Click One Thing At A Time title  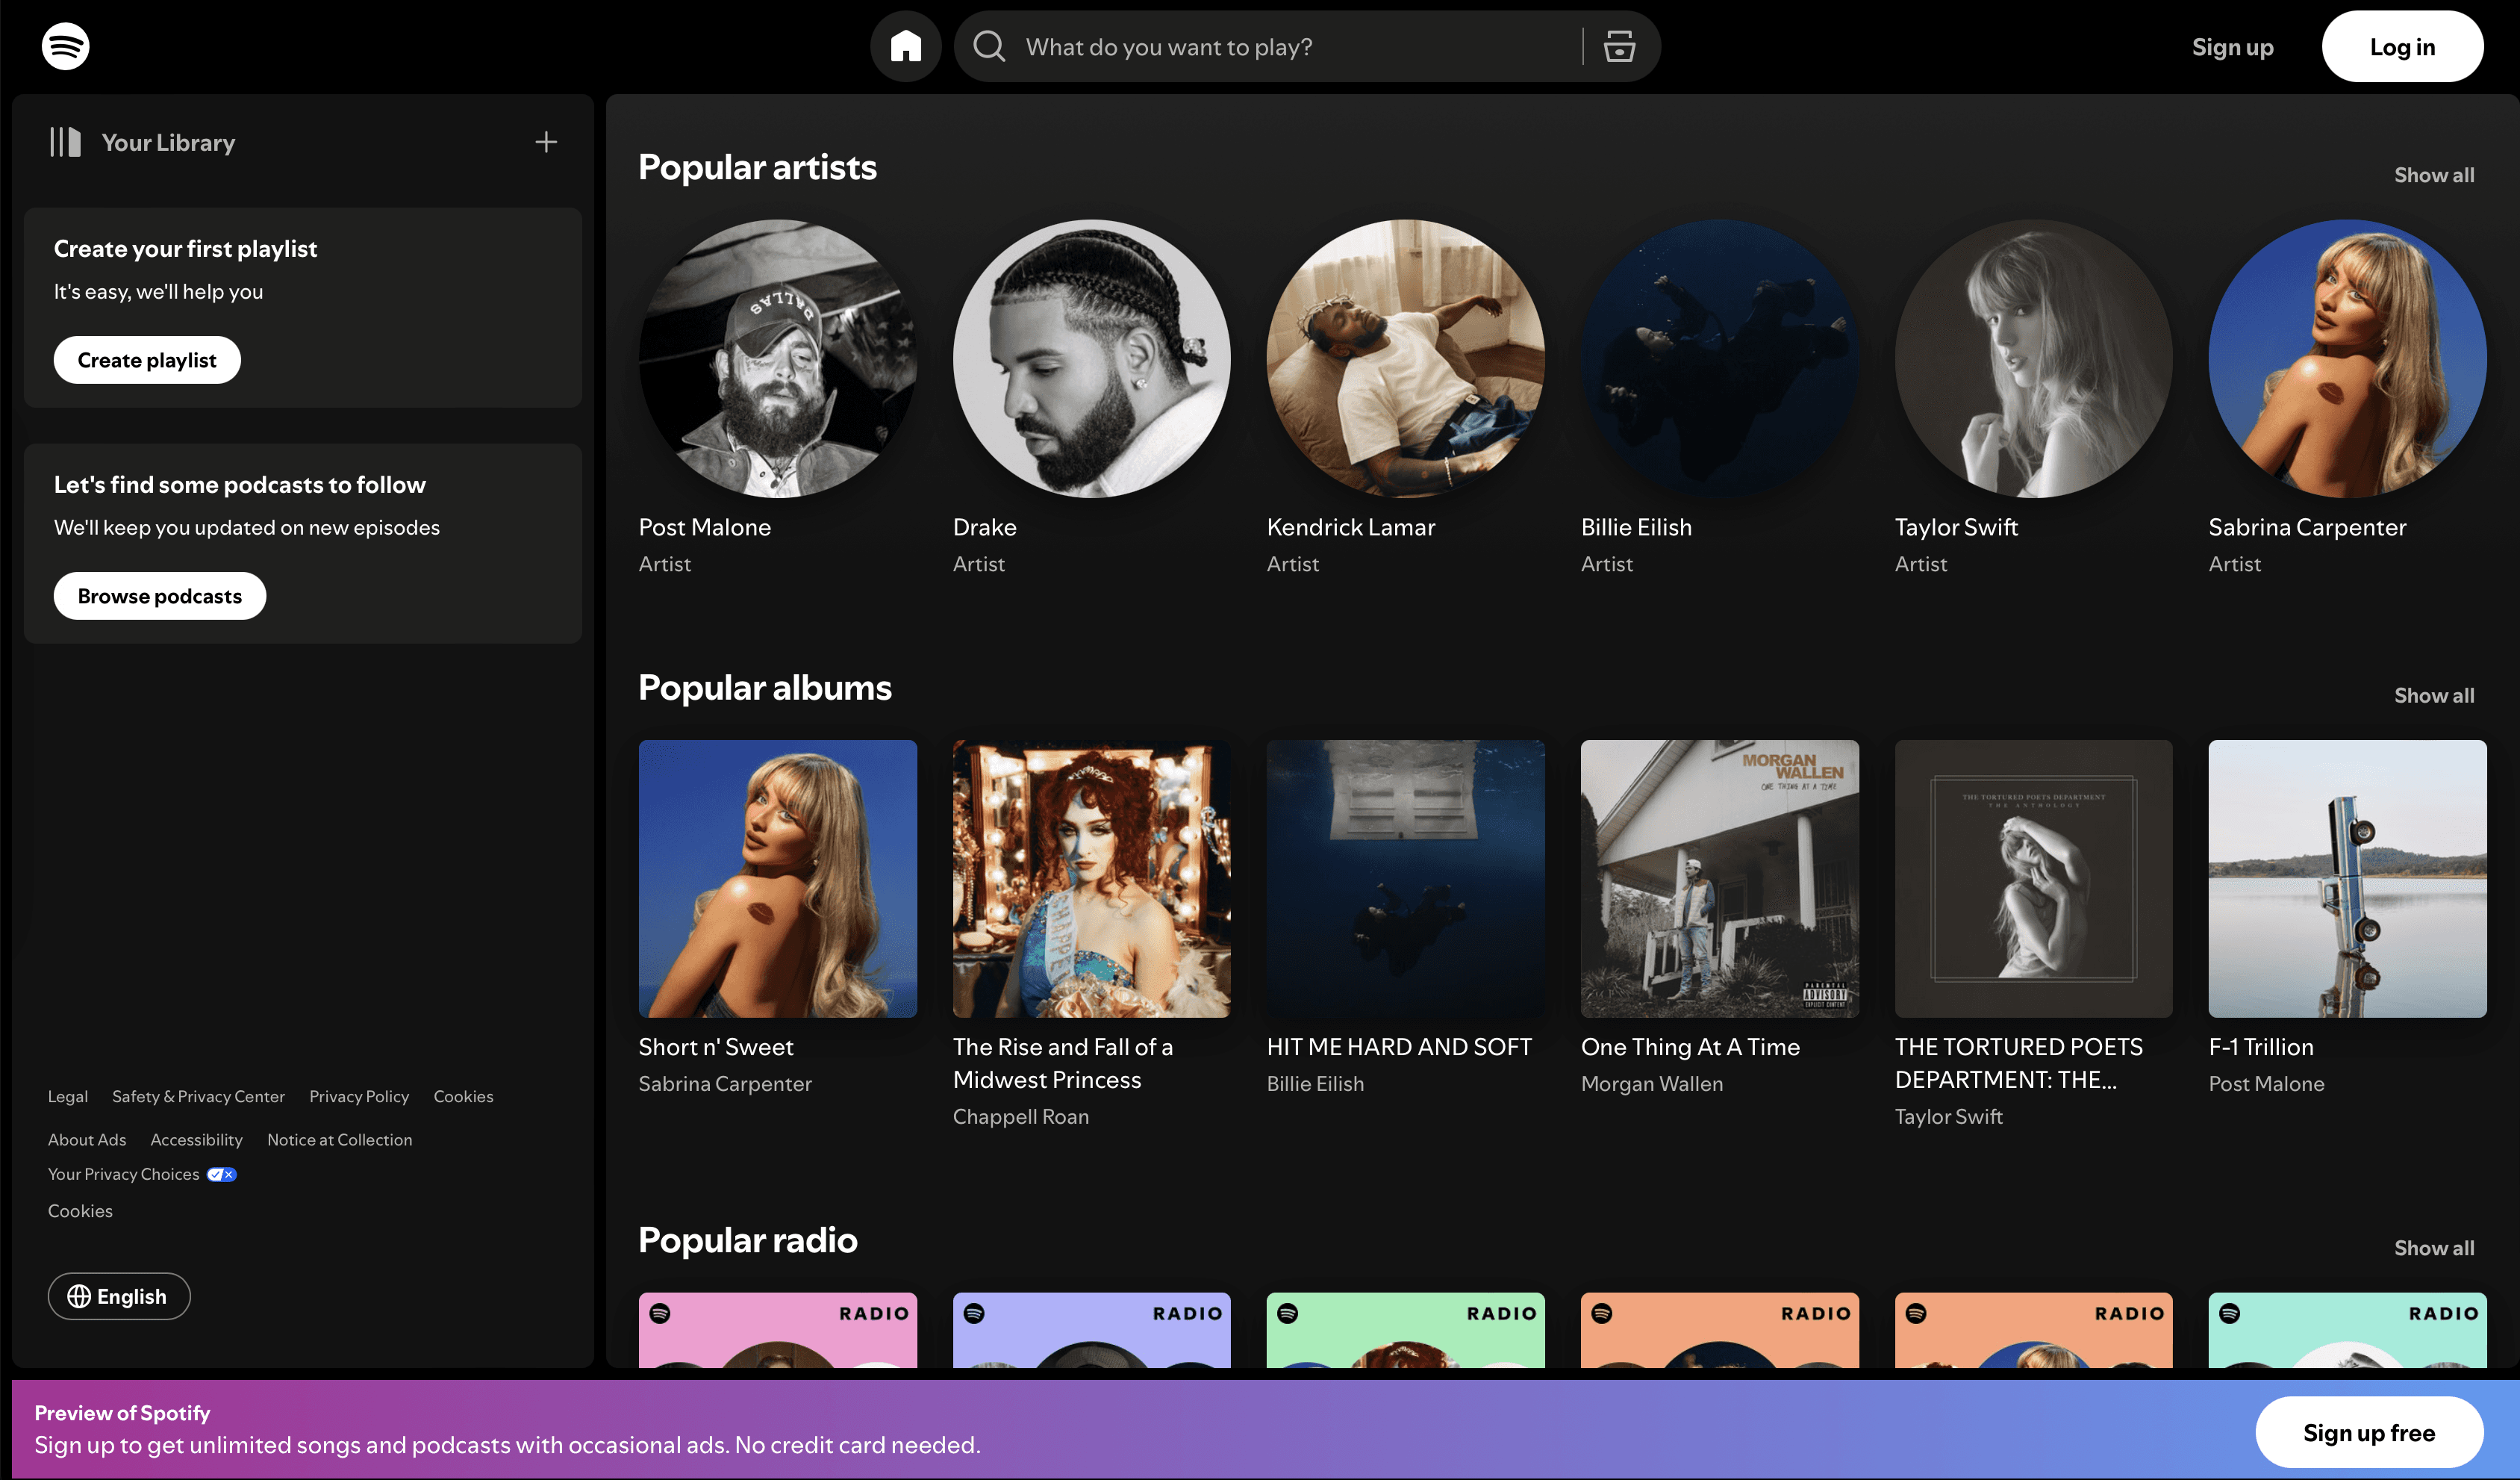1690,1047
